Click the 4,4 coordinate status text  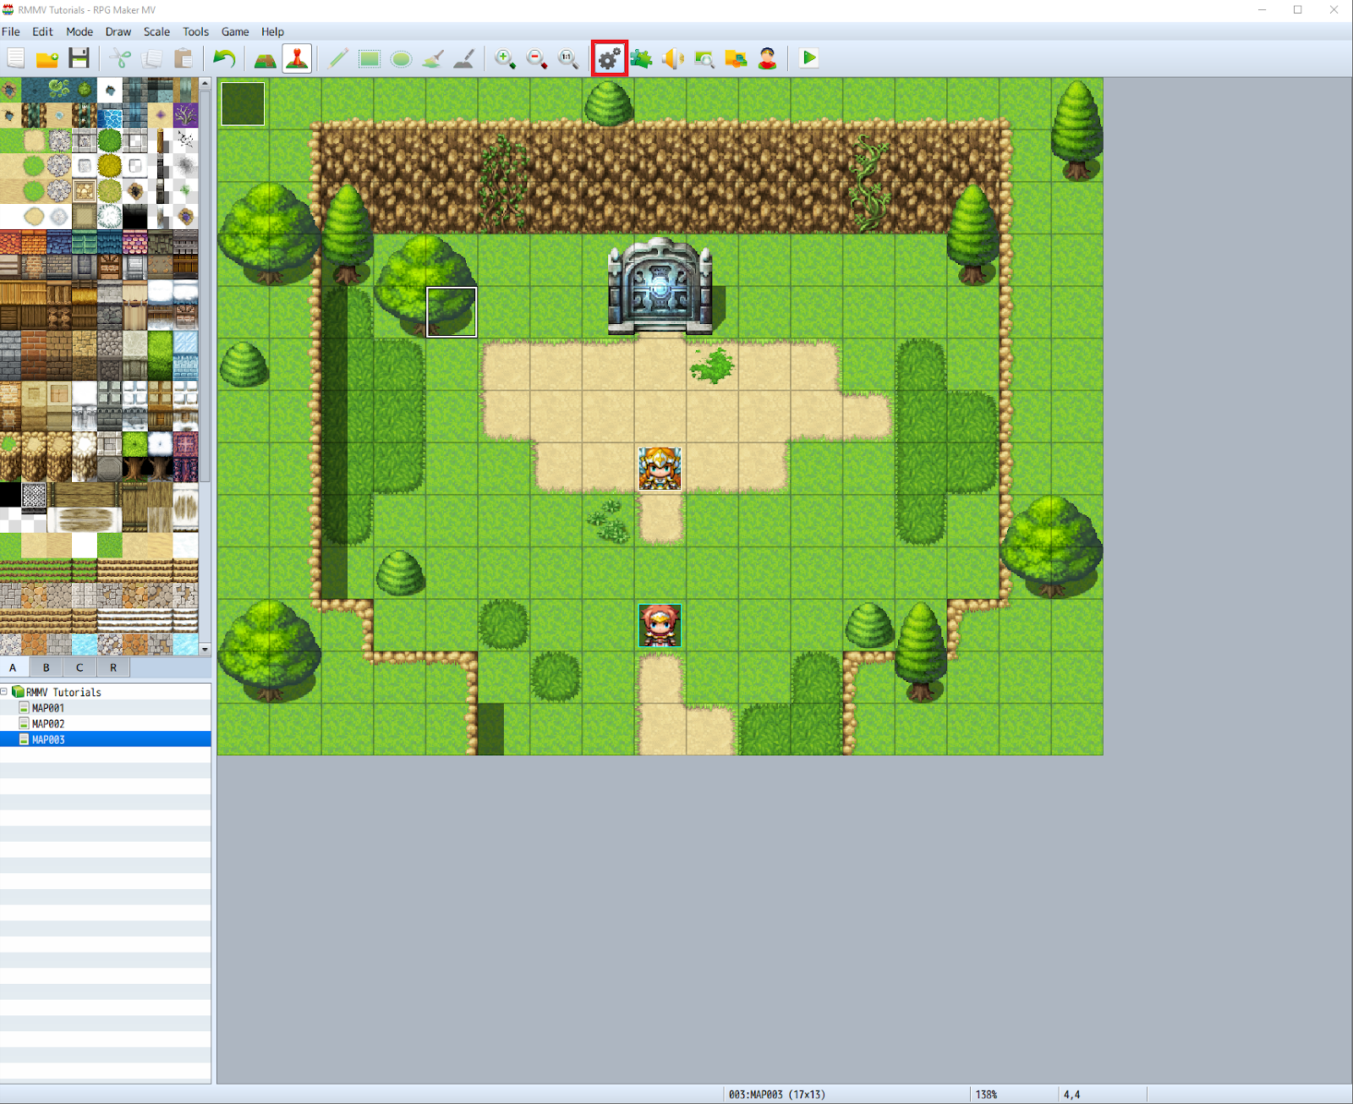point(1071,1094)
